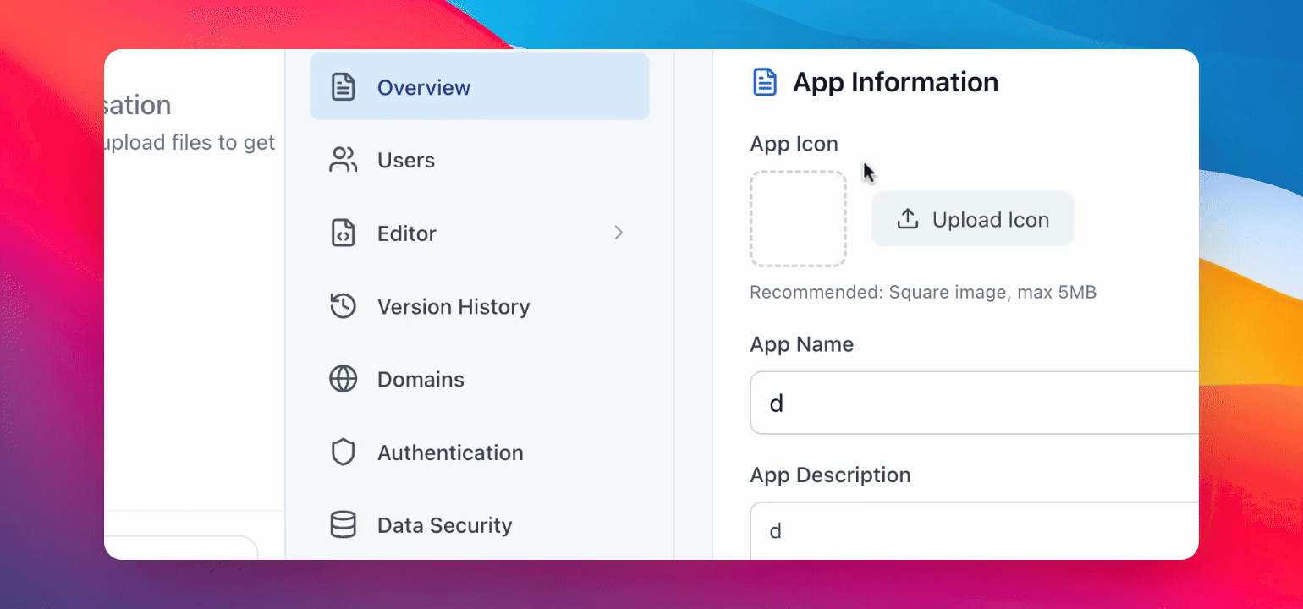The height and width of the screenshot is (609, 1303).
Task: Click the Users people icon
Action: click(x=343, y=160)
